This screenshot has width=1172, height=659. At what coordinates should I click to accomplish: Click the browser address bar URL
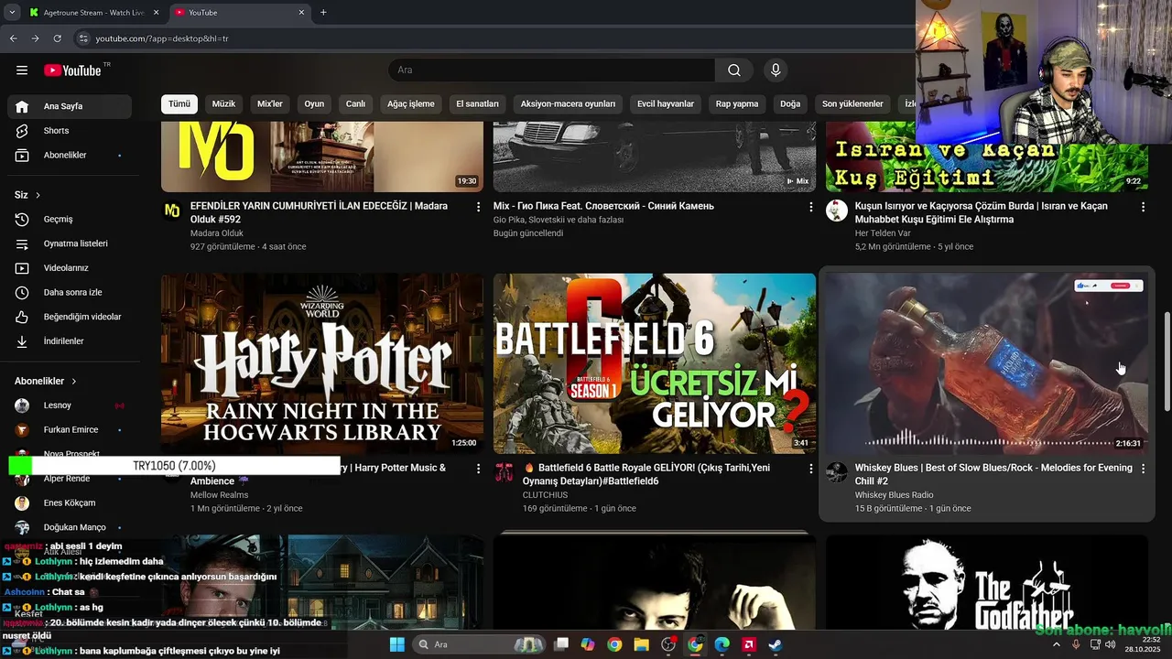[162, 38]
